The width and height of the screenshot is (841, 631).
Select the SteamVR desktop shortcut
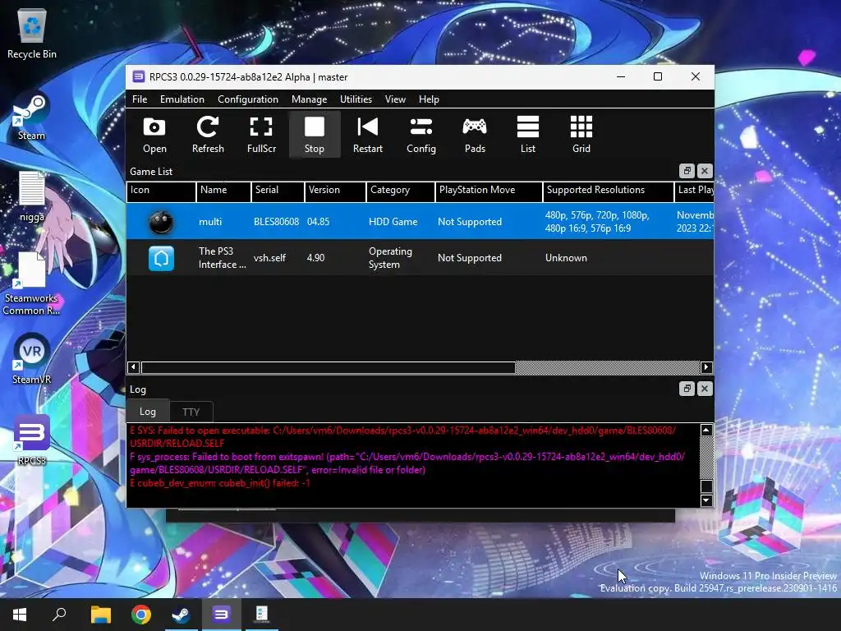[32, 360]
